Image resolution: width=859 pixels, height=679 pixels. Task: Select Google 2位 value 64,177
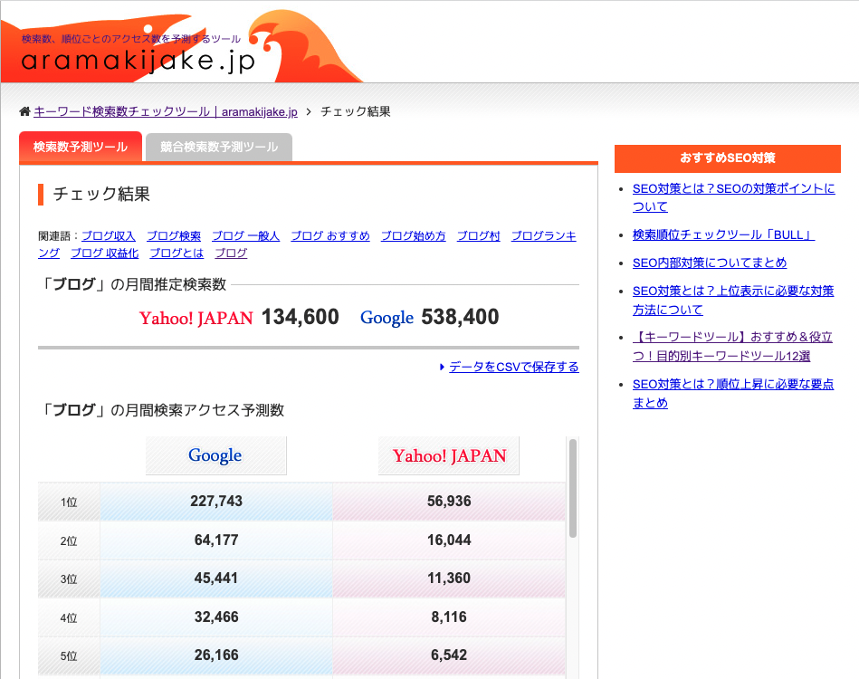(x=216, y=540)
